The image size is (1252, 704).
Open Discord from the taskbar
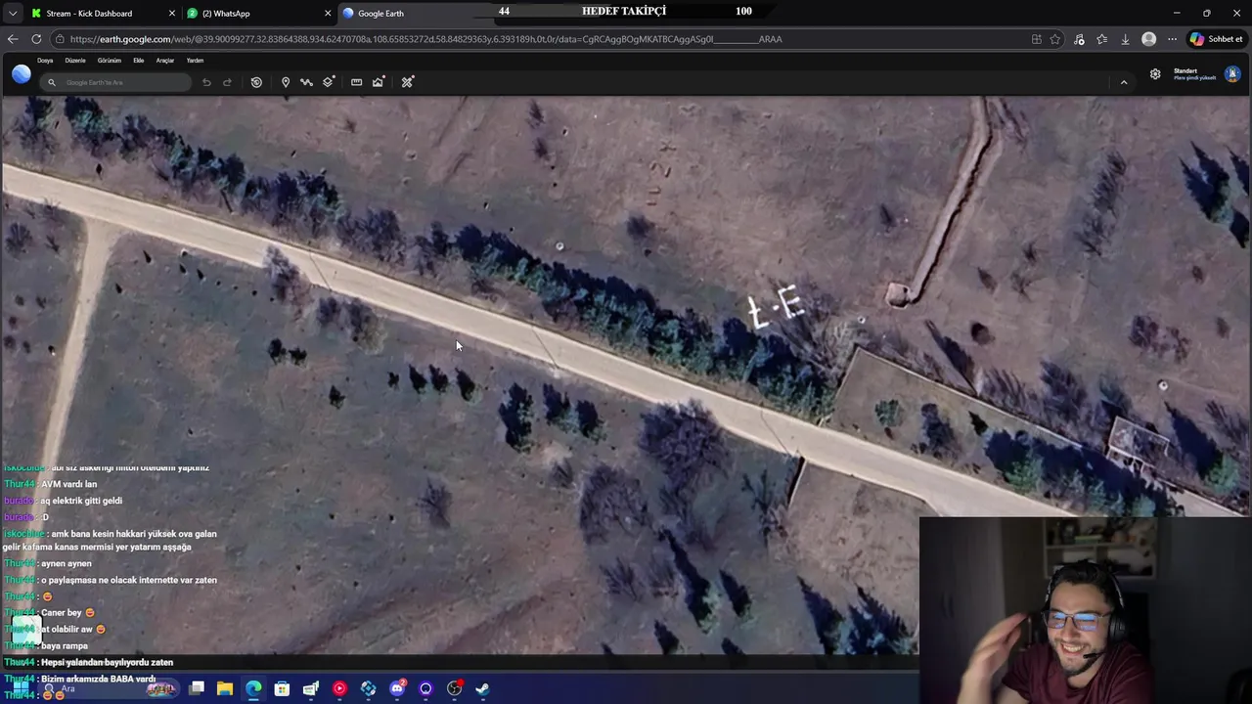(397, 688)
